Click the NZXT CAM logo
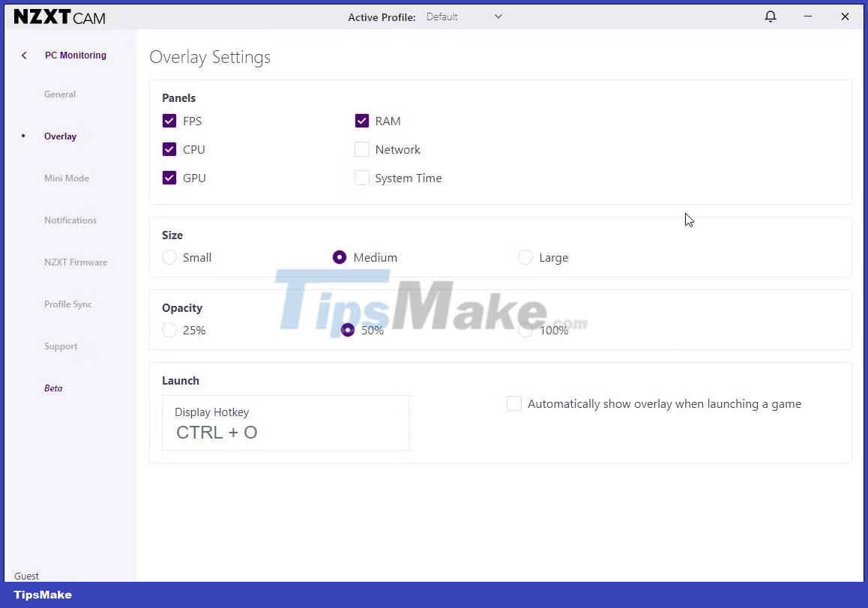Viewport: 868px width, 608px height. coord(58,16)
